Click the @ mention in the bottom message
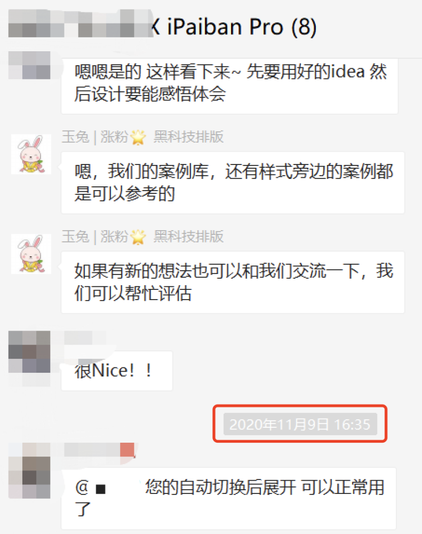Viewport: 422px width, 534px height. coord(91,488)
